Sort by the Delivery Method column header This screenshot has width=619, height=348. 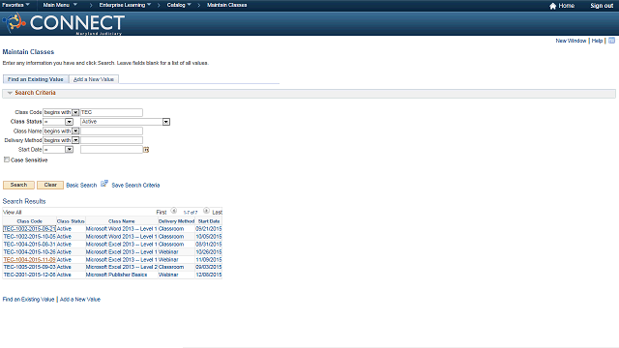176,221
